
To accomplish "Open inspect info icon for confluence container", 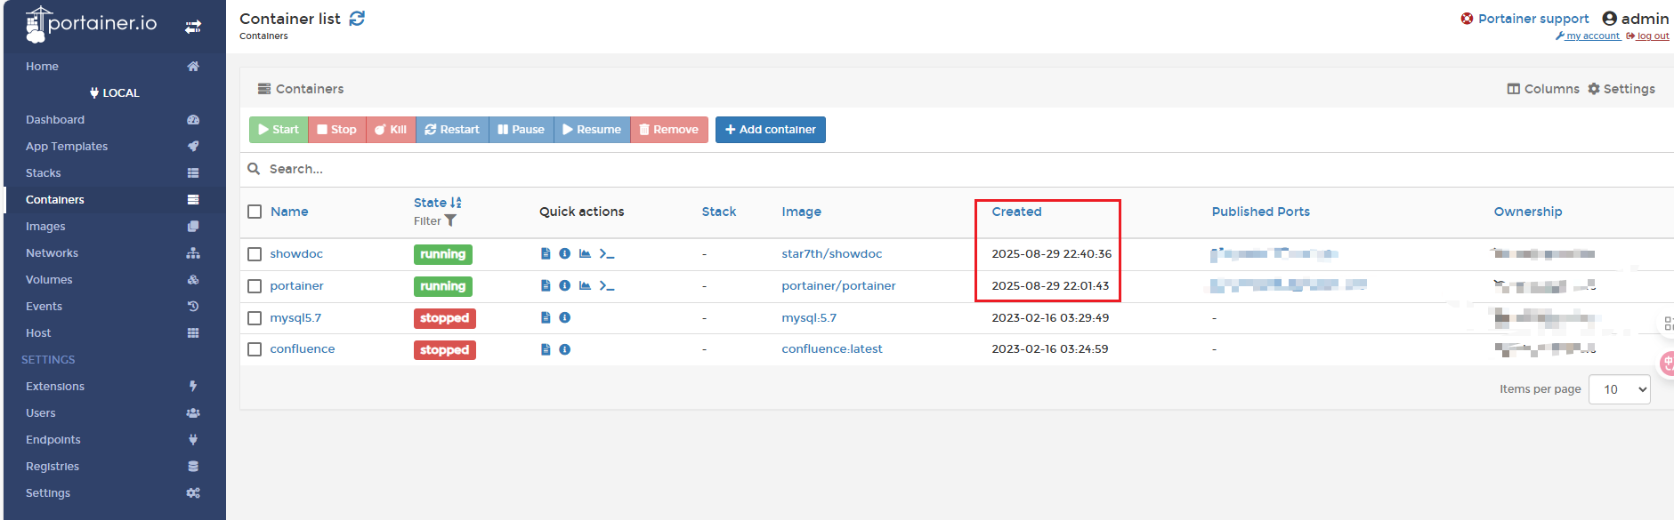I will (x=564, y=349).
